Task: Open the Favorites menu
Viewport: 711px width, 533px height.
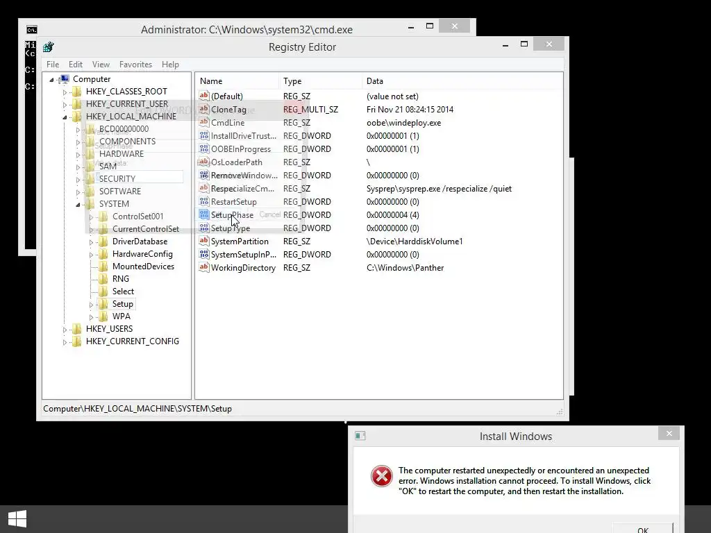Action: (x=135, y=65)
